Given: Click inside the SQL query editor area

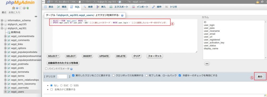Looking at the screenshot, I should pos(121,36).
